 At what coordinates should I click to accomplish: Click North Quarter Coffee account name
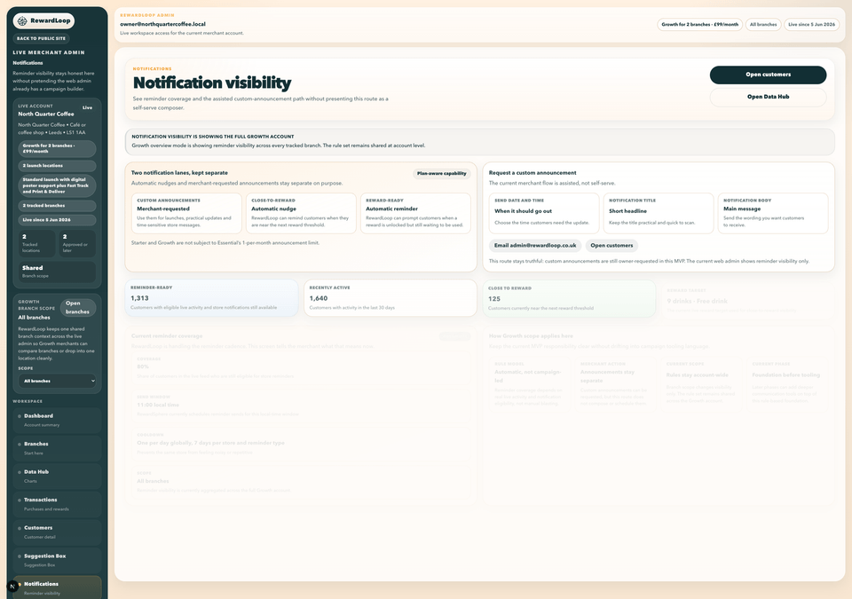click(46, 114)
